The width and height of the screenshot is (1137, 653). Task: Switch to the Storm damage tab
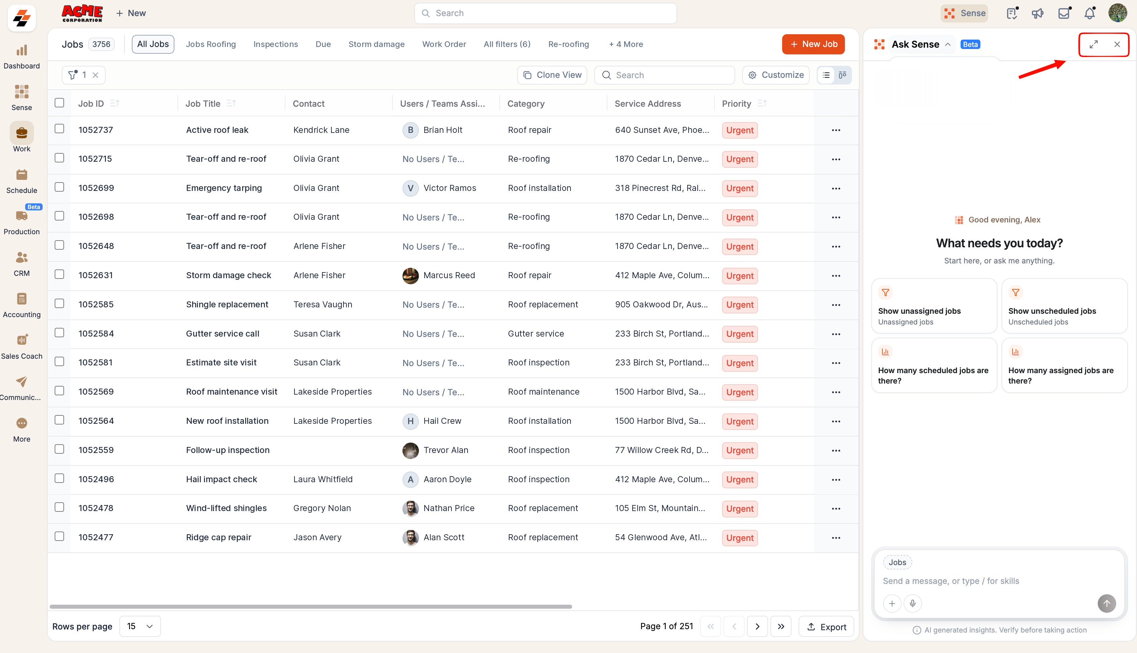pos(376,44)
